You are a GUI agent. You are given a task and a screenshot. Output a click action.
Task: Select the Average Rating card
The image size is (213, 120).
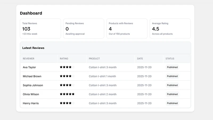point(170,29)
